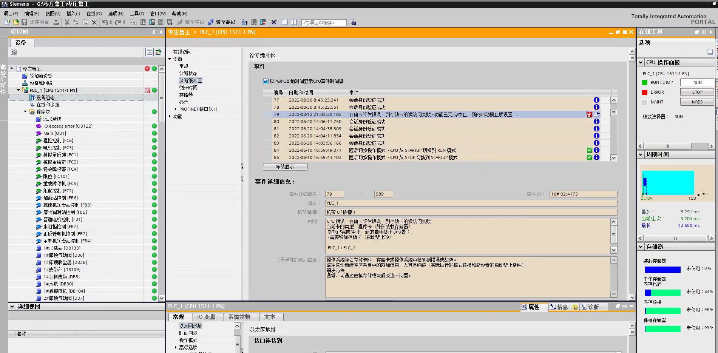This screenshot has width=718, height=353.
Task: Select event row 84 STARTUP to RUN
Action: (x=437, y=150)
